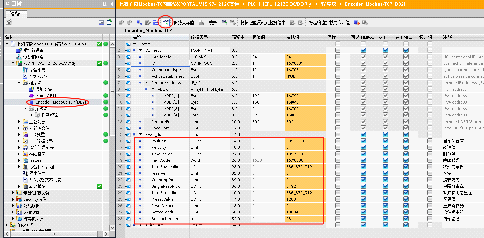The height and width of the screenshot is (238, 484).
Task: Collapse the Connect struct triangle
Action: pos(141,50)
